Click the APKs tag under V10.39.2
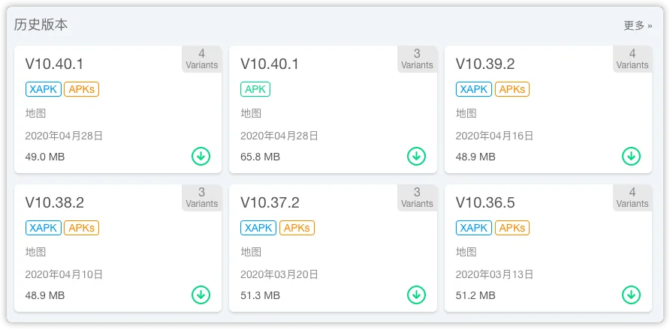Image resolution: width=670 pixels, height=329 pixels. point(512,89)
